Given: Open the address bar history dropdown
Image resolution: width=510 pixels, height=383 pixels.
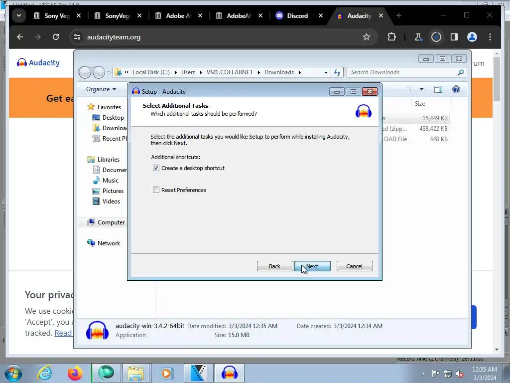Looking at the screenshot, I should click(326, 72).
